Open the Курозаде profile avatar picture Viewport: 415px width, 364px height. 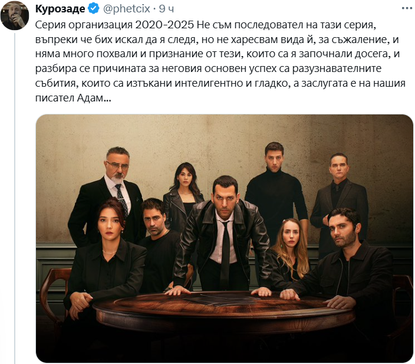[x=15, y=15]
